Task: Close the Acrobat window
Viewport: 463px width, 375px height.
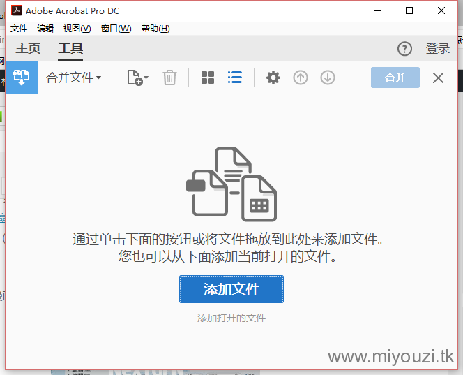Action: click(441, 10)
